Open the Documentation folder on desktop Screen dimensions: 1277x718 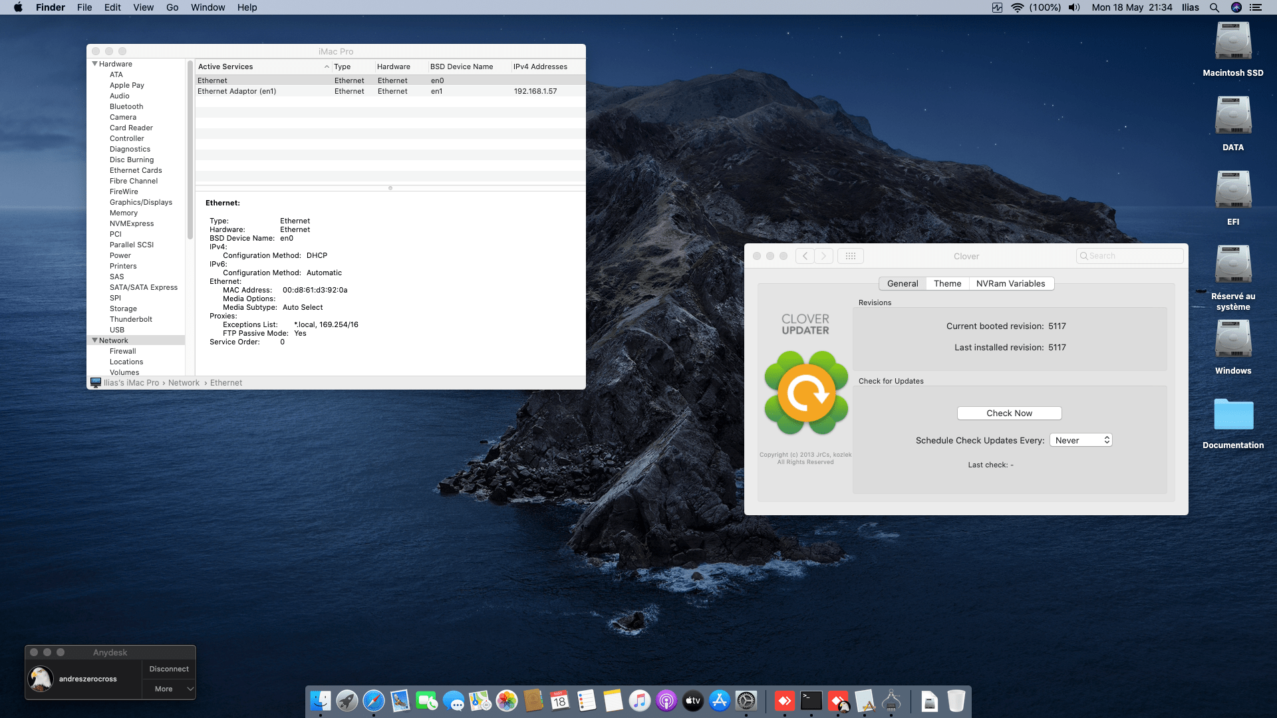point(1233,415)
